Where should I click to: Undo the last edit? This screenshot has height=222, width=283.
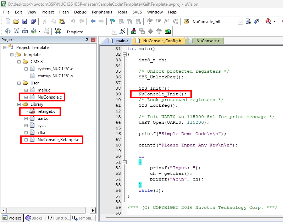coord(73,21)
